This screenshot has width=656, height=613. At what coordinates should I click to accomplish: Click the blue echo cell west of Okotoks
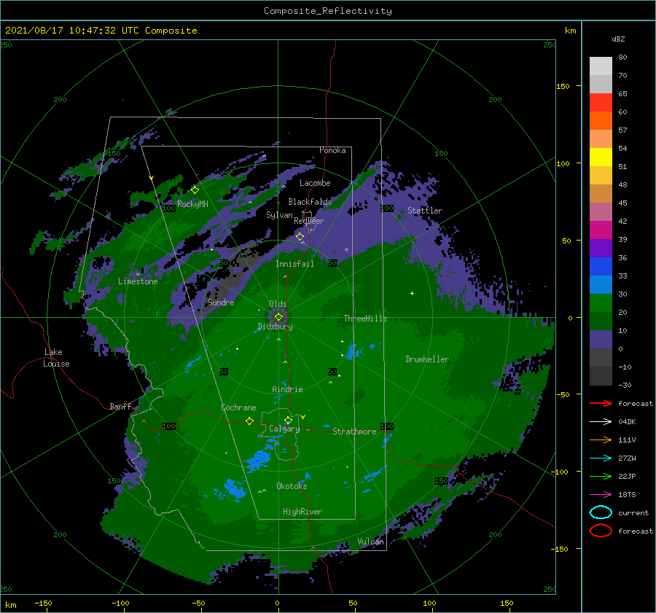(234, 488)
